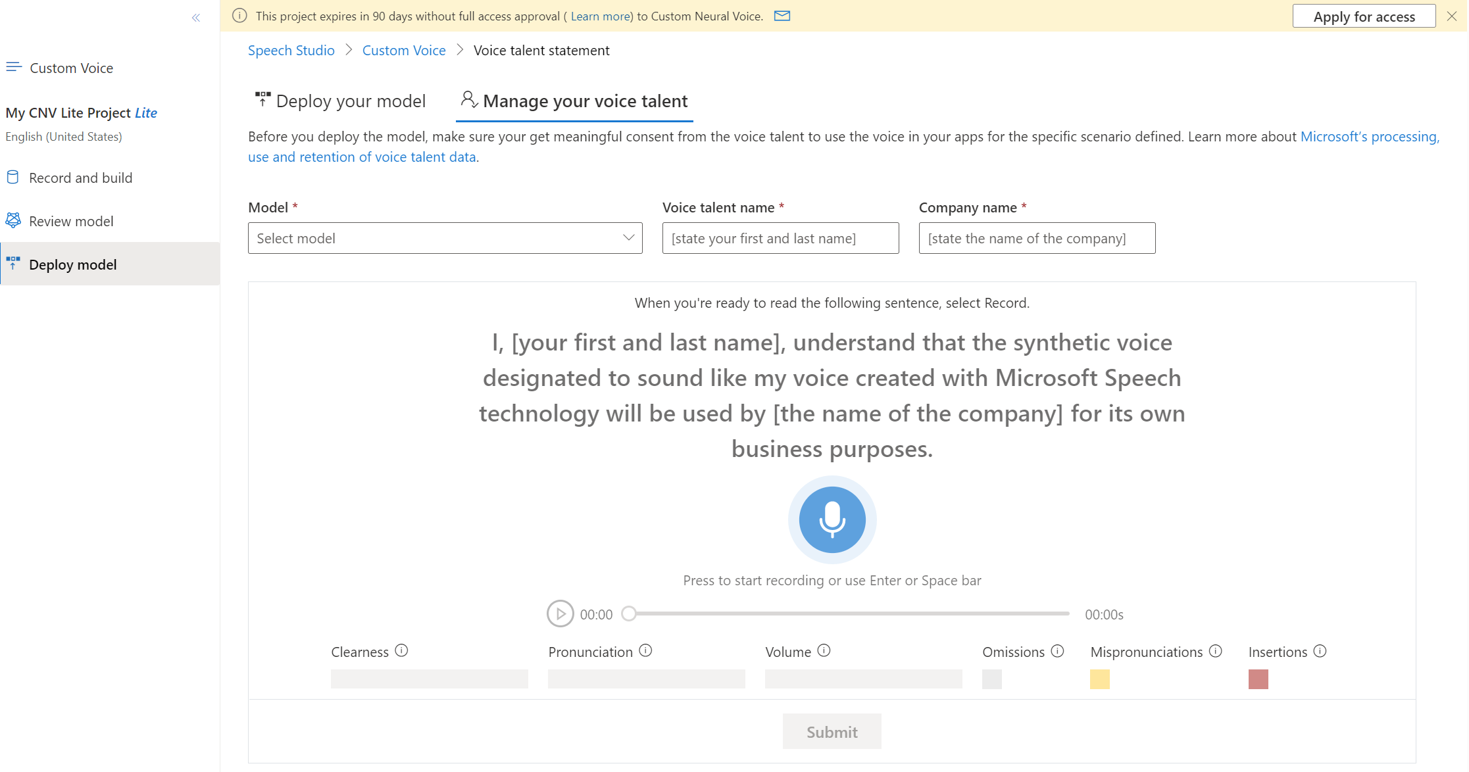
Task: Click the Review model sidebar icon
Action: [x=14, y=220]
